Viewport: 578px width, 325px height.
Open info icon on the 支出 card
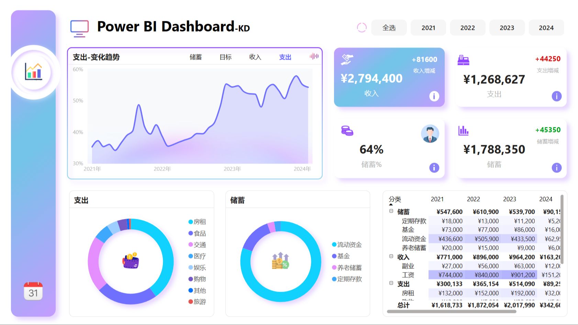click(557, 96)
